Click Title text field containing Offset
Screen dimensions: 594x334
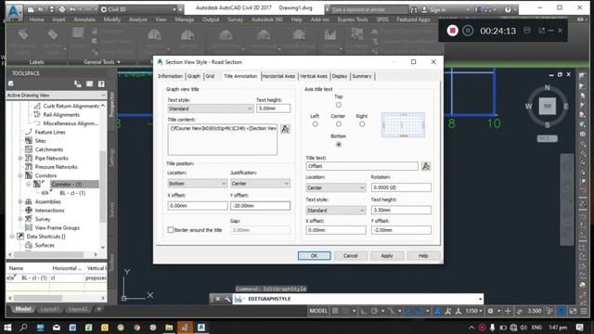click(x=362, y=166)
